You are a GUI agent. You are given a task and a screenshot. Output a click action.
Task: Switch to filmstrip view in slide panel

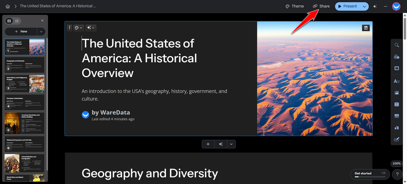pos(9,21)
